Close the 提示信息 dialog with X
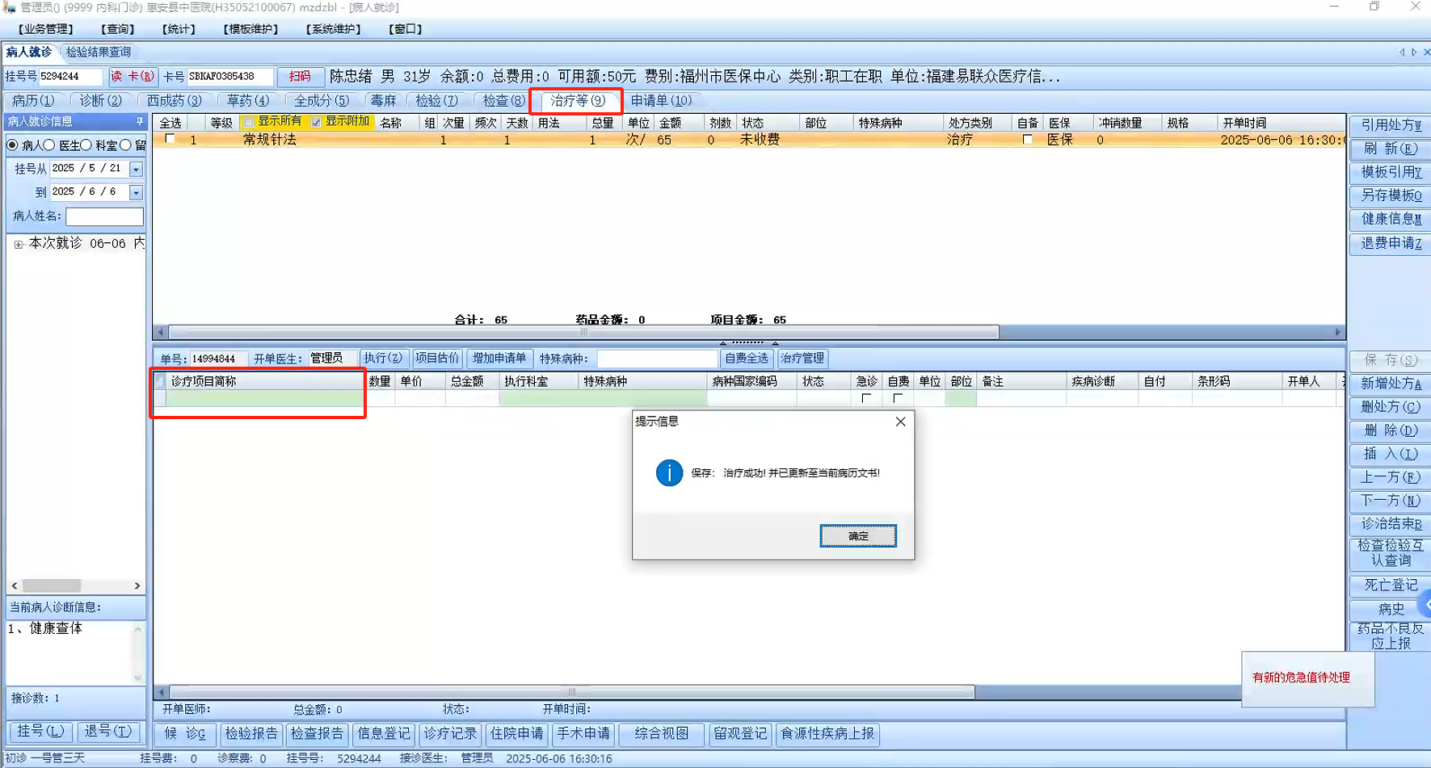This screenshot has height=768, width=1431. point(900,422)
